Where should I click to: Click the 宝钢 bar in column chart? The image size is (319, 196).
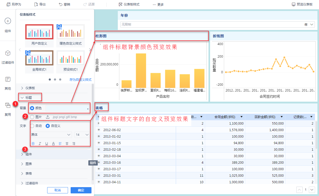[141, 70]
